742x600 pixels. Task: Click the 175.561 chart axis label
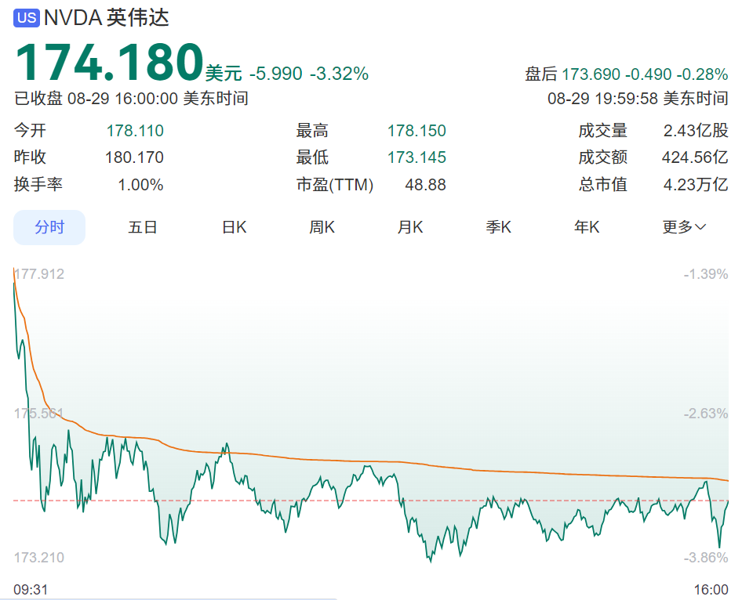click(x=38, y=414)
